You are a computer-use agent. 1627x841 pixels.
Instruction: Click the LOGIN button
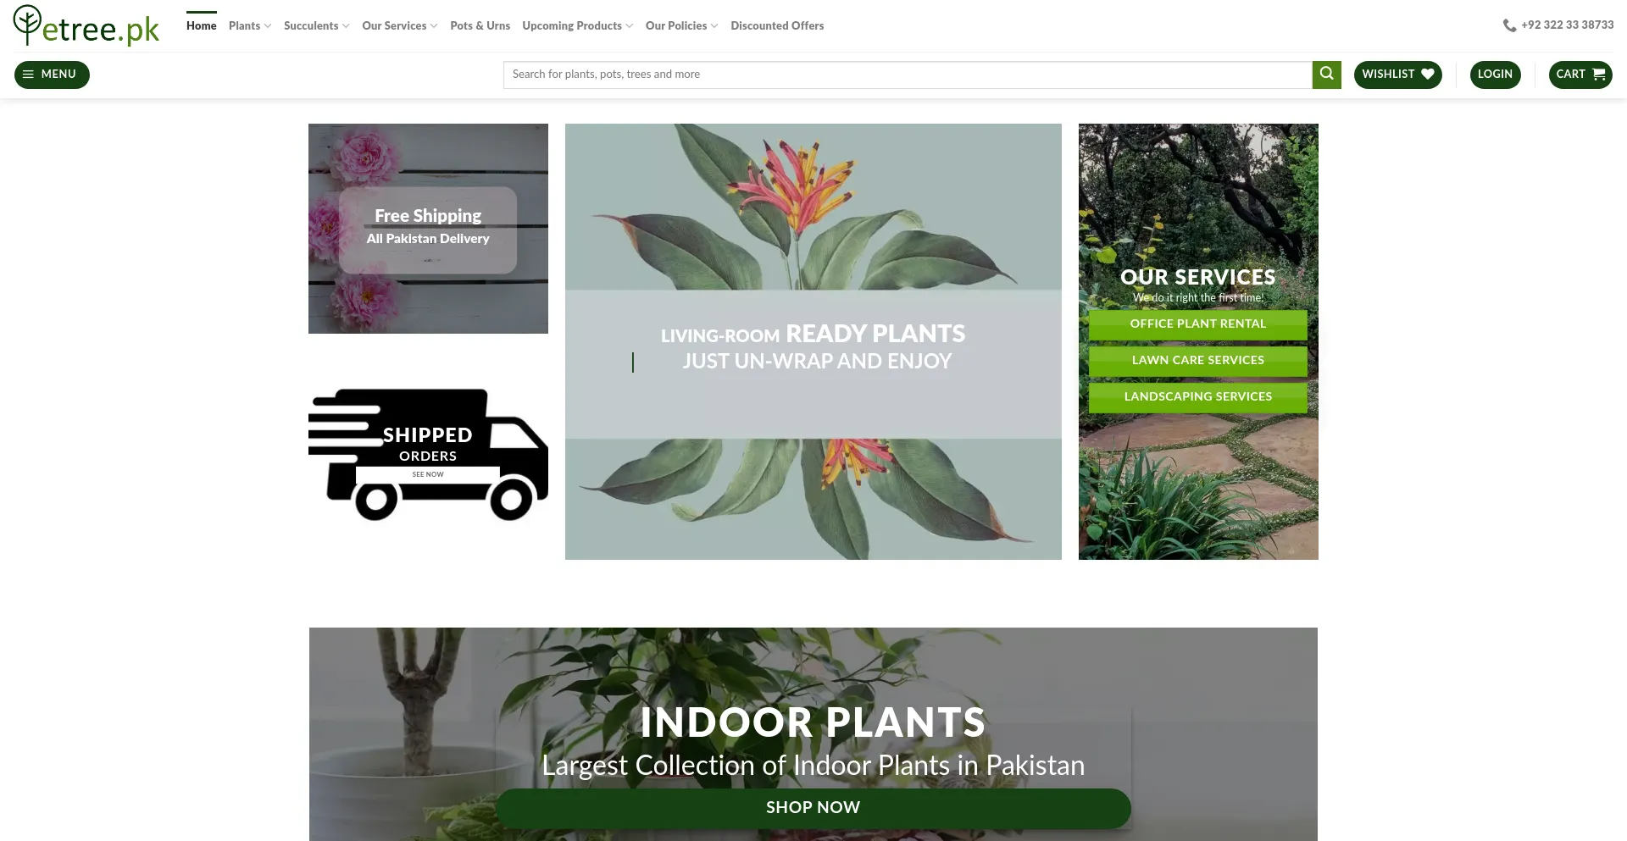(1494, 75)
